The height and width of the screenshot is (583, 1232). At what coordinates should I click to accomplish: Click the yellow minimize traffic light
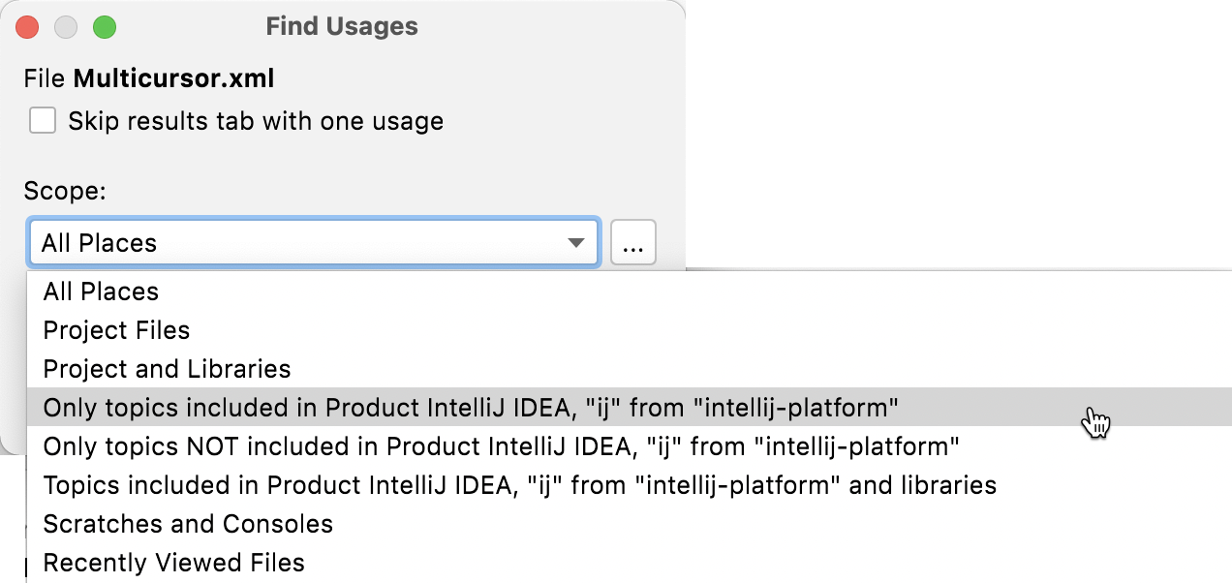pos(66,26)
